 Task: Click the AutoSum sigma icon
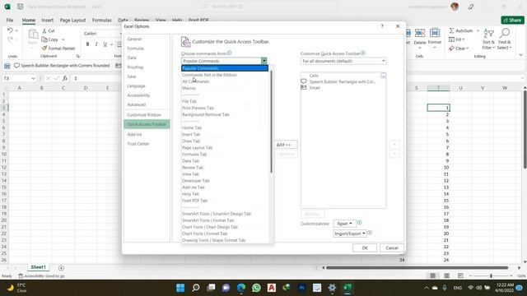(452, 30)
